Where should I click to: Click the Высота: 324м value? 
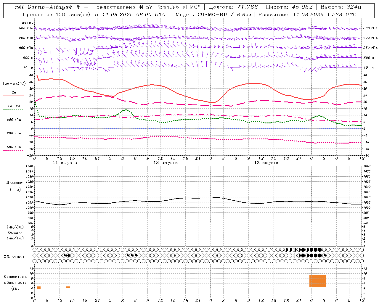click(341, 7)
